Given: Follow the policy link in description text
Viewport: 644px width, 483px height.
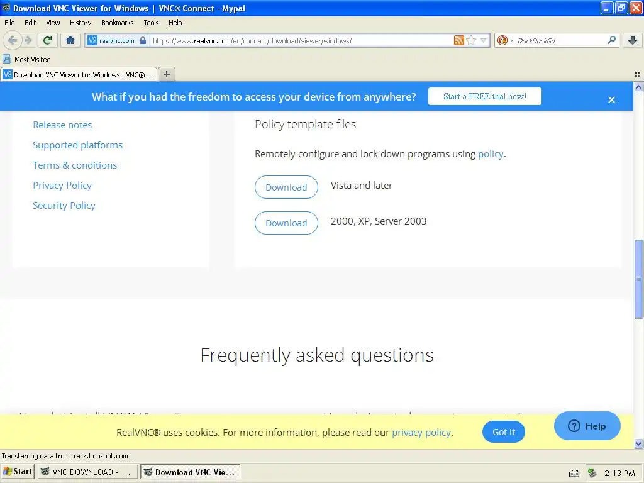Looking at the screenshot, I should (491, 154).
